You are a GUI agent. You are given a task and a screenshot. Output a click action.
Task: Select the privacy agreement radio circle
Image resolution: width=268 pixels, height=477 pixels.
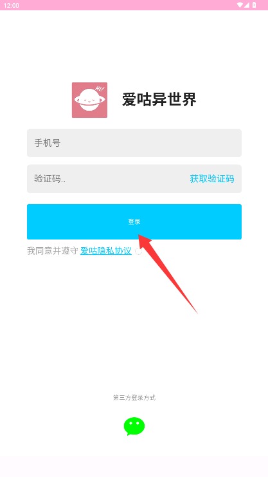[139, 251]
